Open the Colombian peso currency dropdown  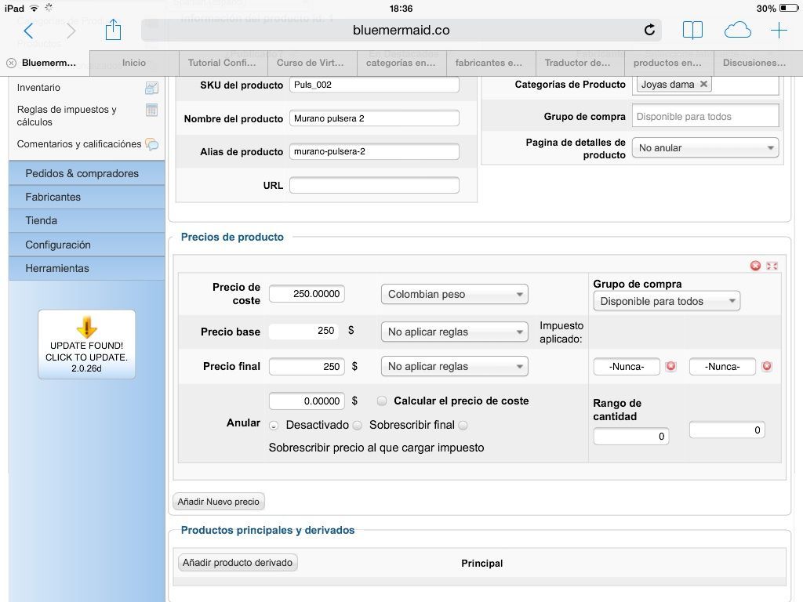pos(454,295)
